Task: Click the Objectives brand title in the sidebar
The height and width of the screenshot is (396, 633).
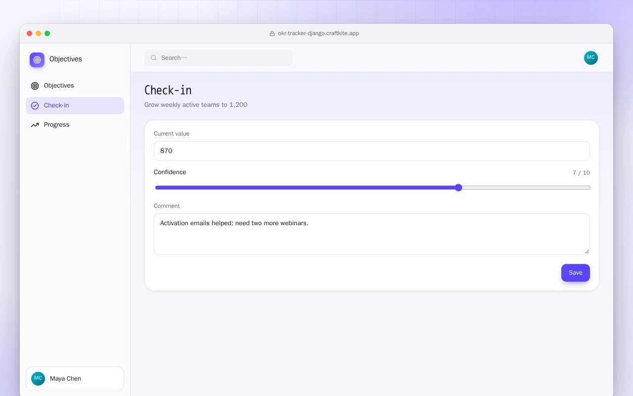Action: click(66, 59)
